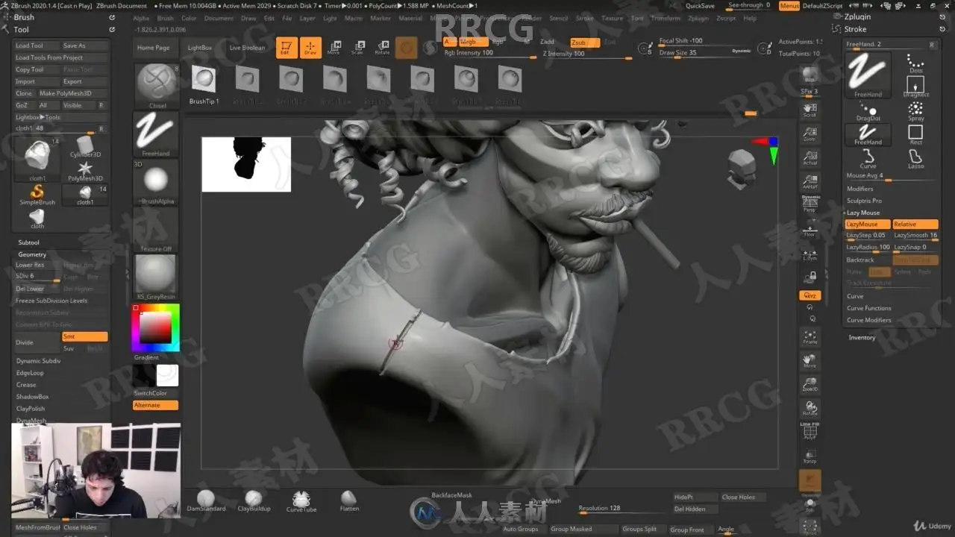Toggle the Floor grid
The height and width of the screenshot is (537, 955).
tap(810, 230)
